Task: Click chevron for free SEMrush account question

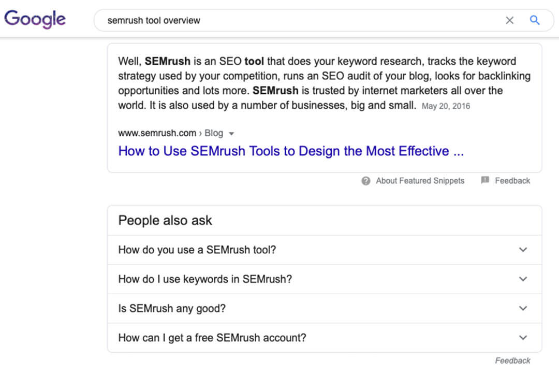Action: pos(523,337)
